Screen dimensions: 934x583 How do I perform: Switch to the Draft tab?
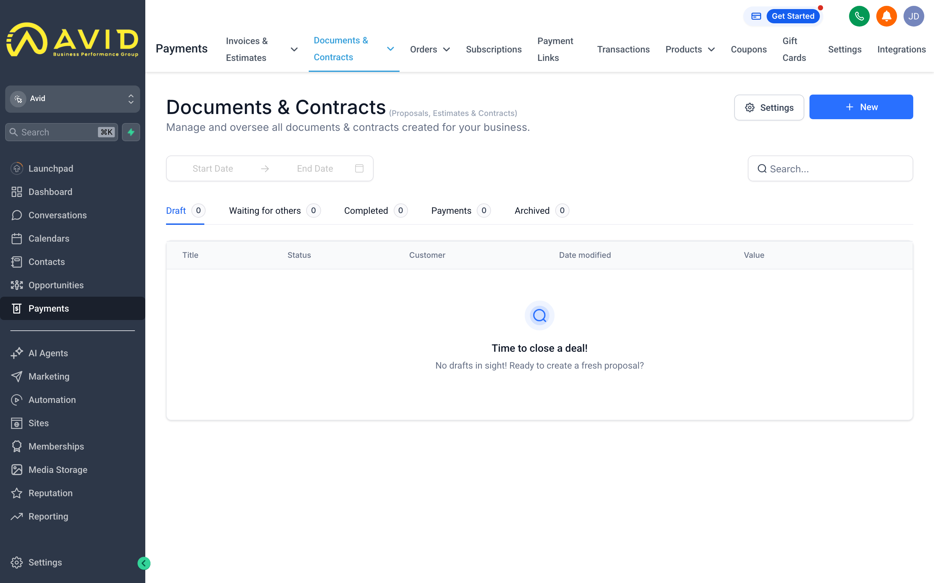click(x=185, y=211)
